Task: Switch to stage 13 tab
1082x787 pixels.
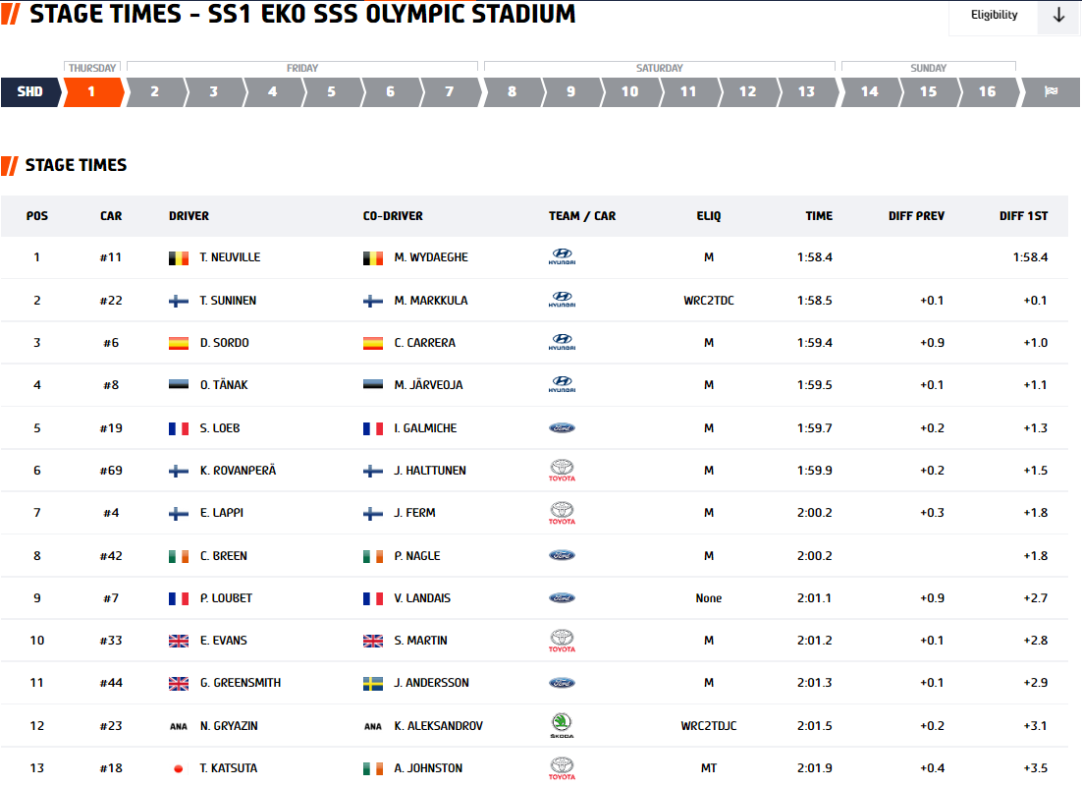Action: click(807, 91)
